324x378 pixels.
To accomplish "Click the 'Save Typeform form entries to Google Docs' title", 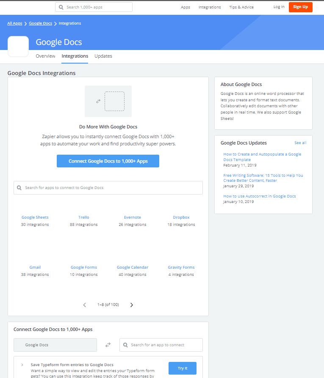I will (x=72, y=365).
